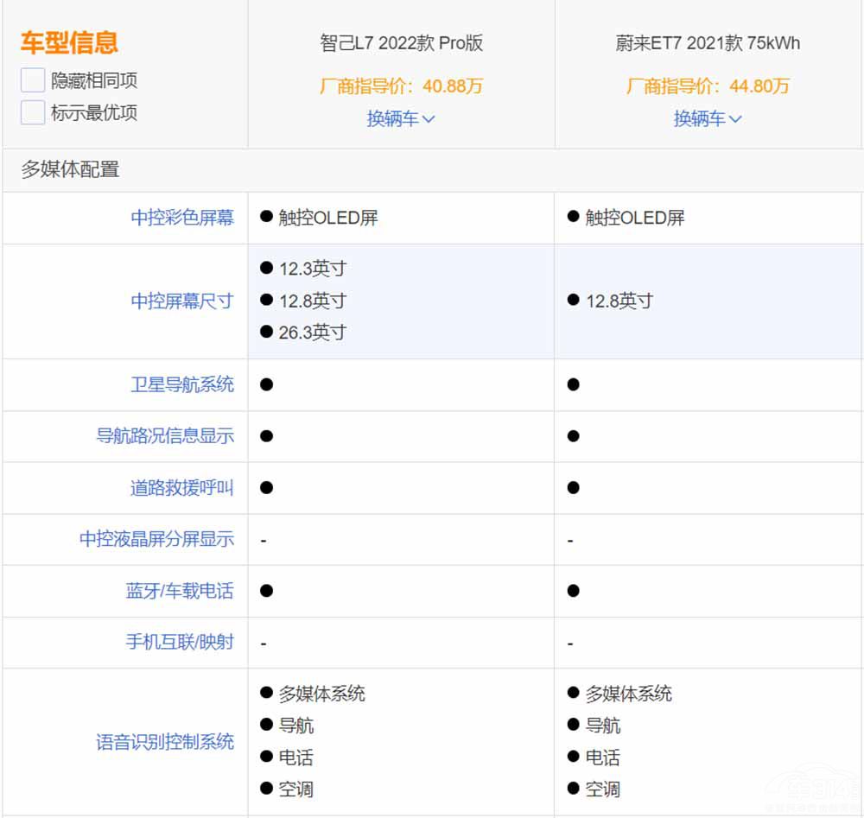The image size is (864, 818).
Task: Click the 车型信息 heading
Action: point(69,43)
